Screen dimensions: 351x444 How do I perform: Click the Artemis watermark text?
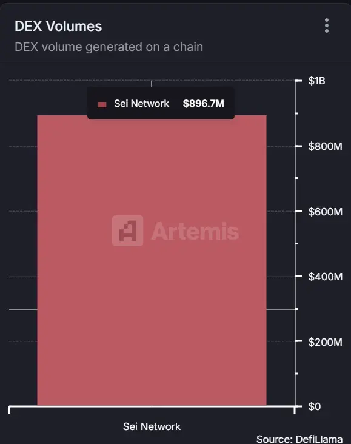coord(195,231)
